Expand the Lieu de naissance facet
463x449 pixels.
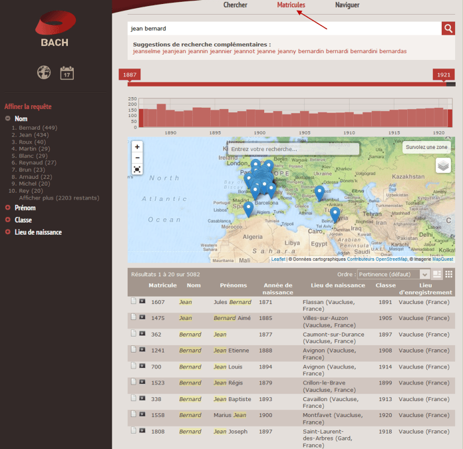[x=8, y=232]
